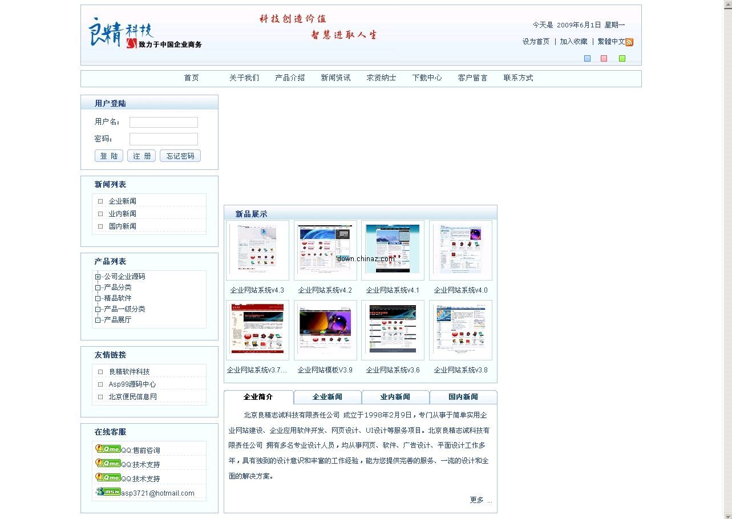Switch to the green theme swatch
Viewport: 732px width, 519px height.
622,58
